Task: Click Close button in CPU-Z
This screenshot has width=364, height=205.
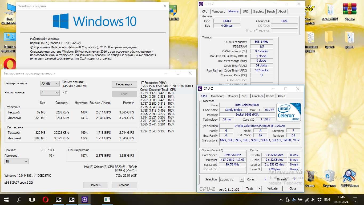Action: (293, 188)
